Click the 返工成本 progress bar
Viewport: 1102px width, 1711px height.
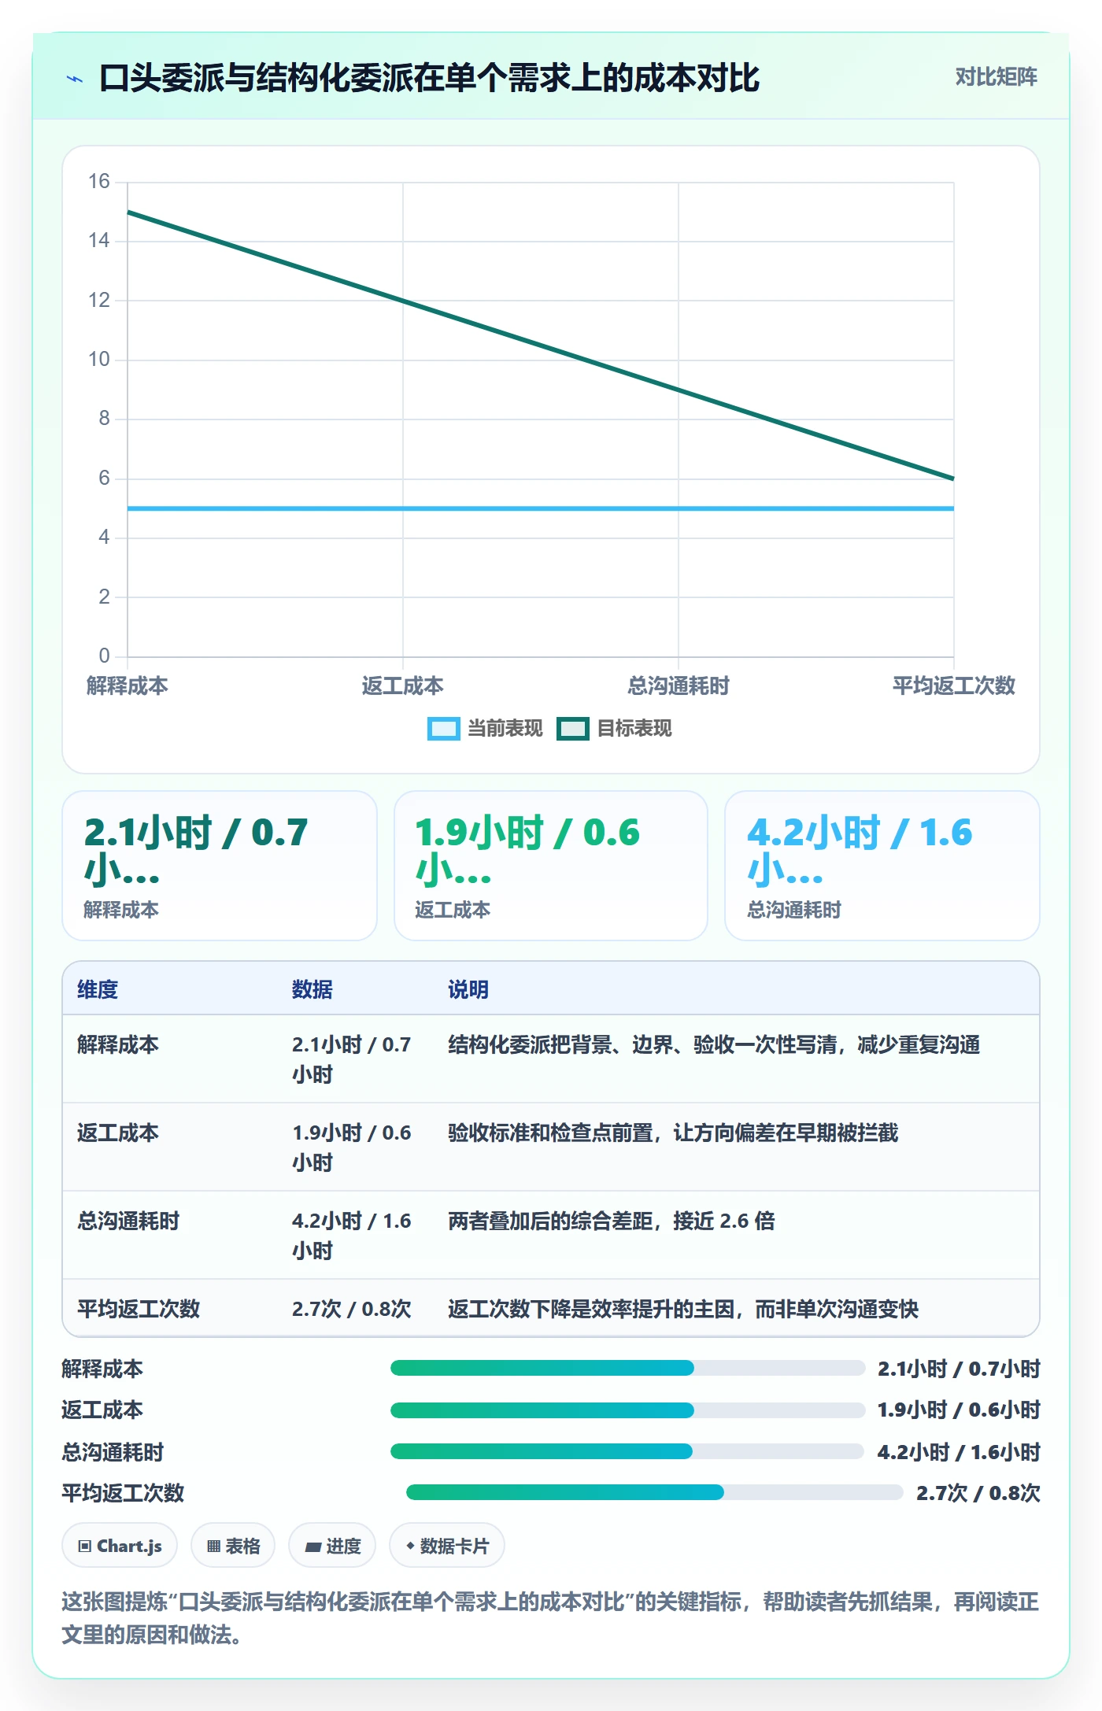coord(627,1410)
